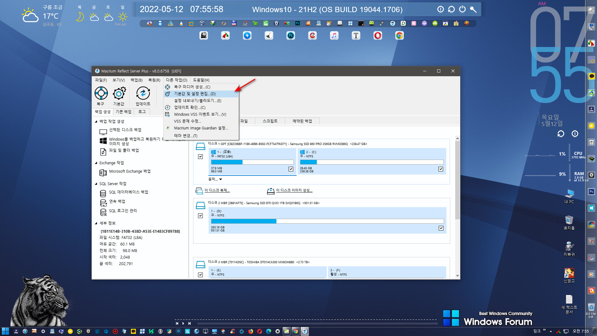Toggle the disk 3 TOSHIBA checkbox
Viewport: 597px width, 336px height.
pos(201,275)
